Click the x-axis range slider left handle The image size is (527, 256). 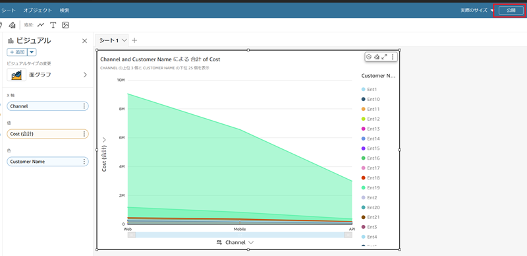pos(132,235)
